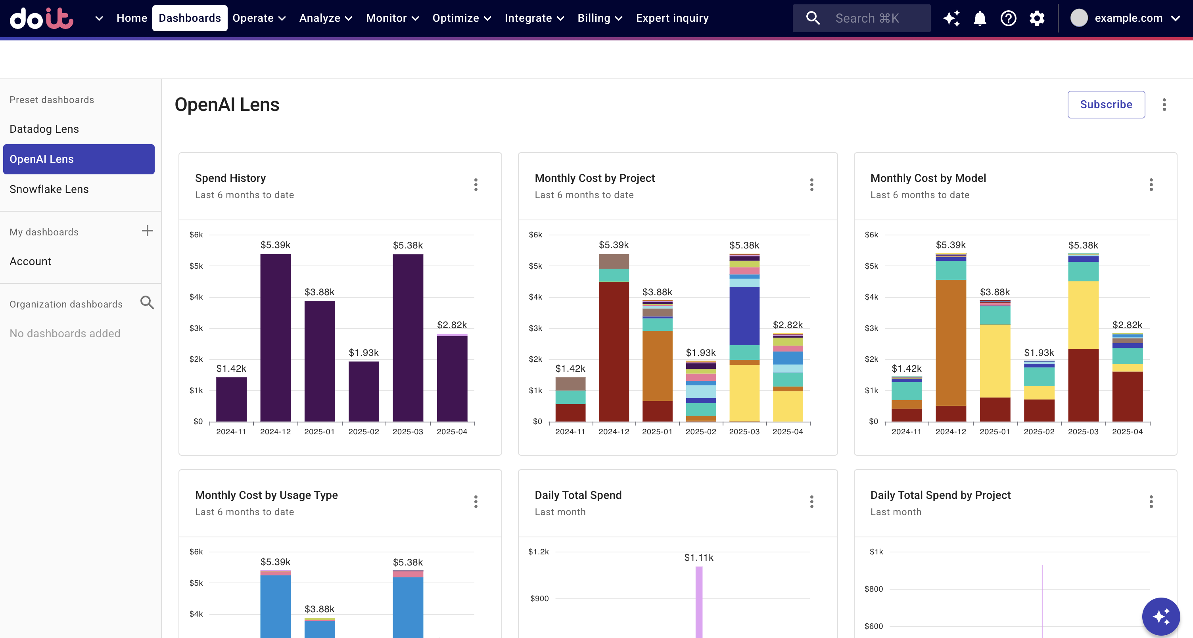Click blue 2024-12 bar in Cost by Usage Type
Screen dimensions: 1193x638
276,606
